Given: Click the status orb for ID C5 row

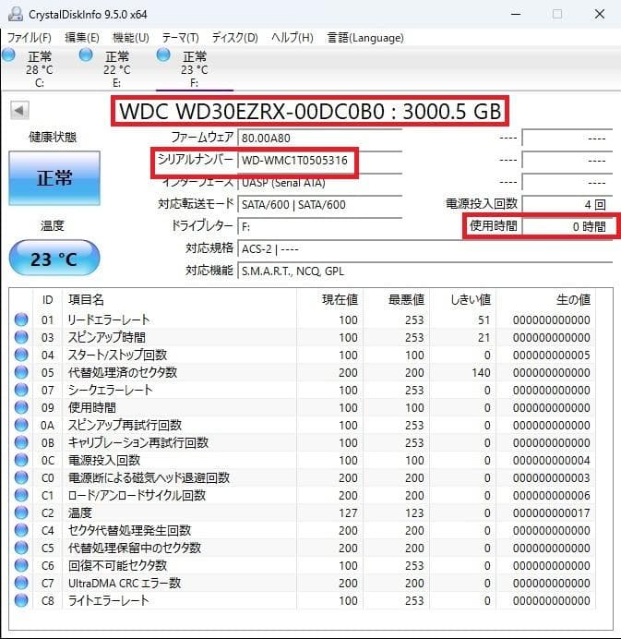Looking at the screenshot, I should (21, 548).
